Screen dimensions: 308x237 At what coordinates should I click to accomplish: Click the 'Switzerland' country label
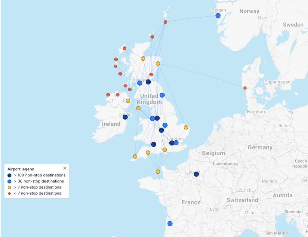click(242, 200)
